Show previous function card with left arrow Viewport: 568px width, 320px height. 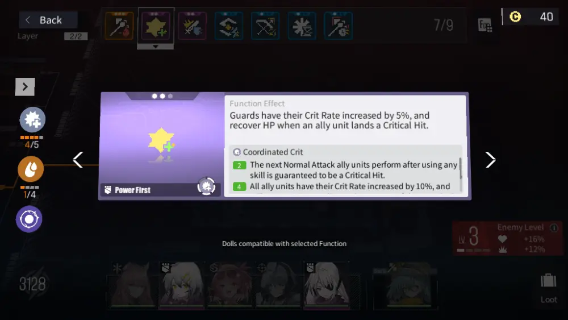pos(78,160)
